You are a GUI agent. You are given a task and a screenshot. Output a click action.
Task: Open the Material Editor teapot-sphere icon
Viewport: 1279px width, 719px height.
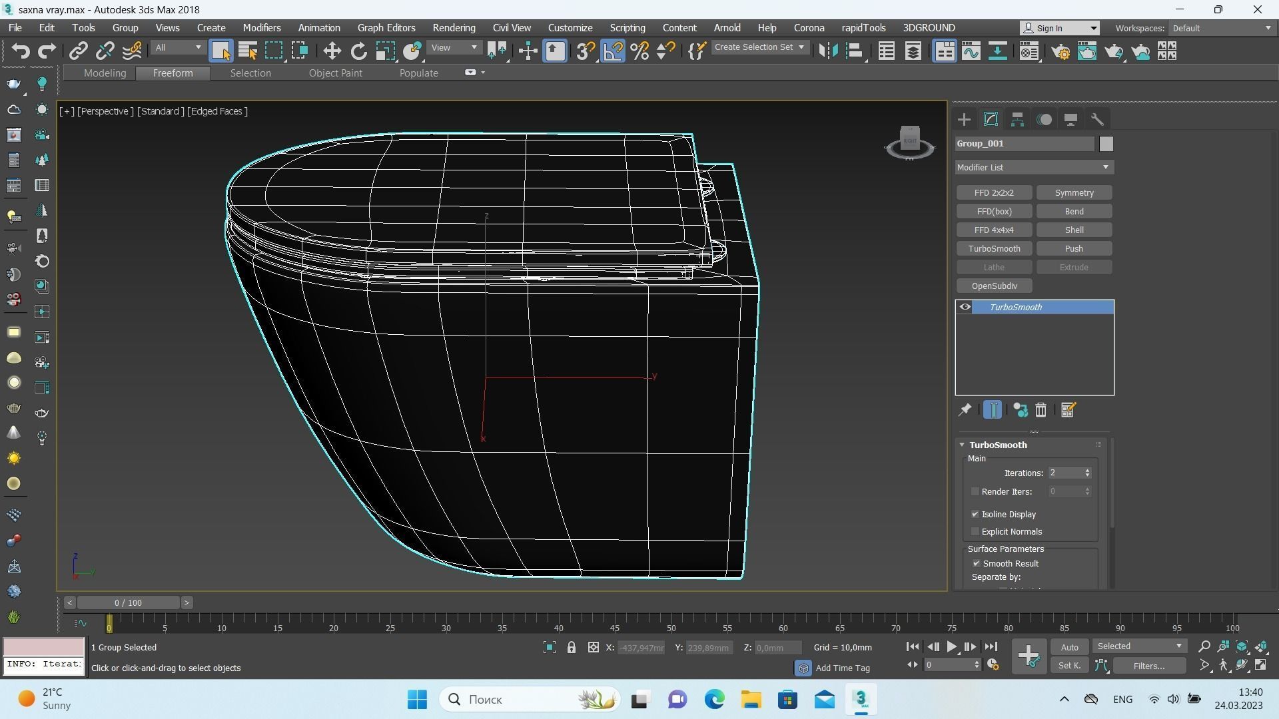pos(1029,51)
